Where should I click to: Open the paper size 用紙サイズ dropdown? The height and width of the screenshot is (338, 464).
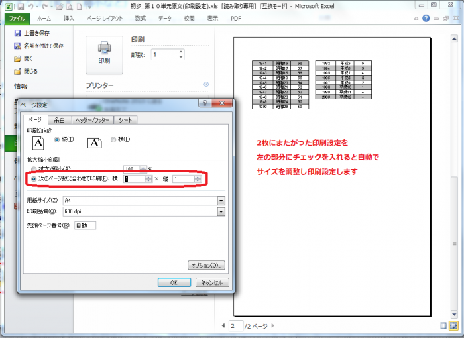click(x=221, y=201)
